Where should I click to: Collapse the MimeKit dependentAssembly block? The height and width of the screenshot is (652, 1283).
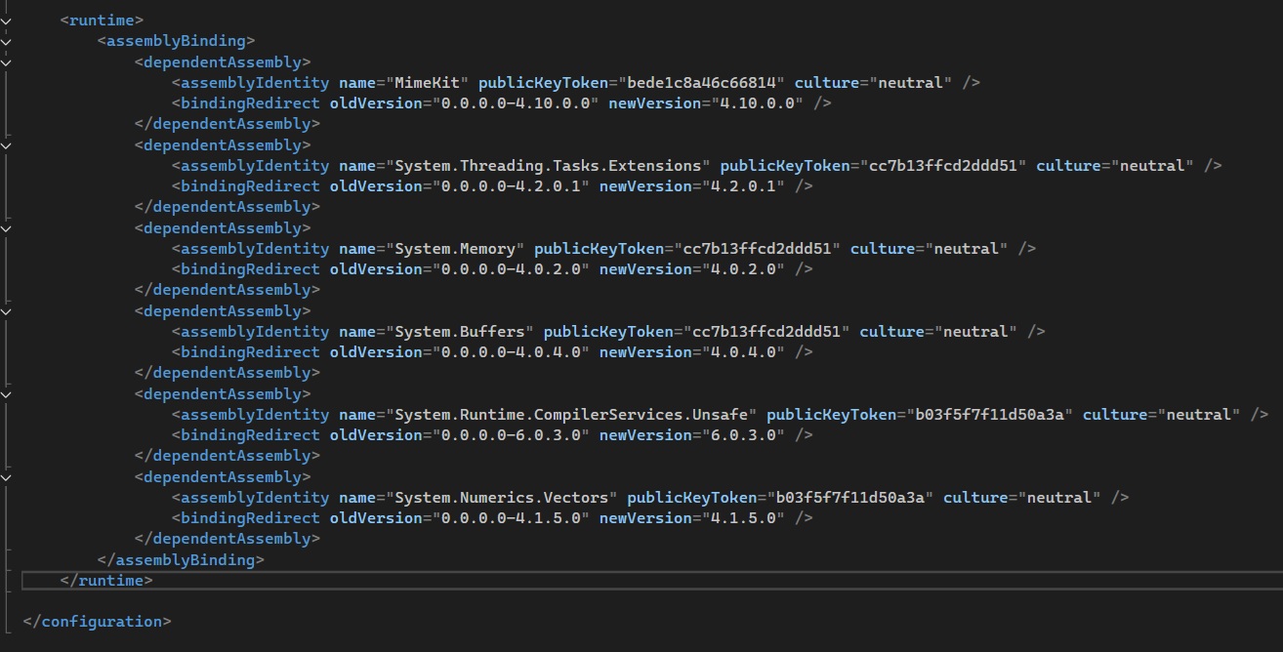coord(7,61)
